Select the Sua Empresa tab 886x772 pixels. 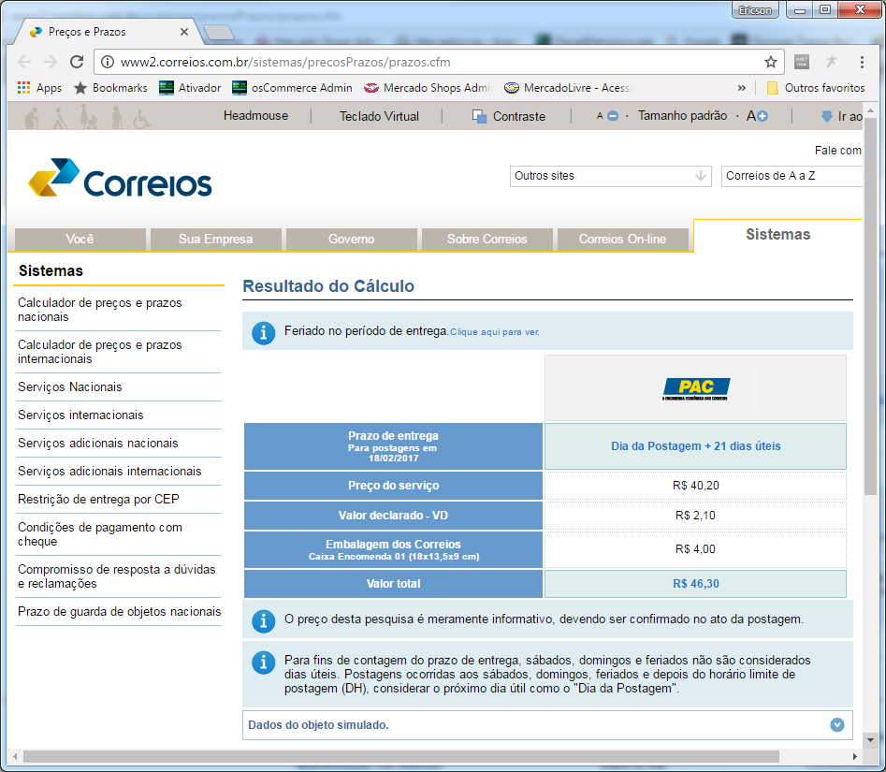[x=216, y=239]
